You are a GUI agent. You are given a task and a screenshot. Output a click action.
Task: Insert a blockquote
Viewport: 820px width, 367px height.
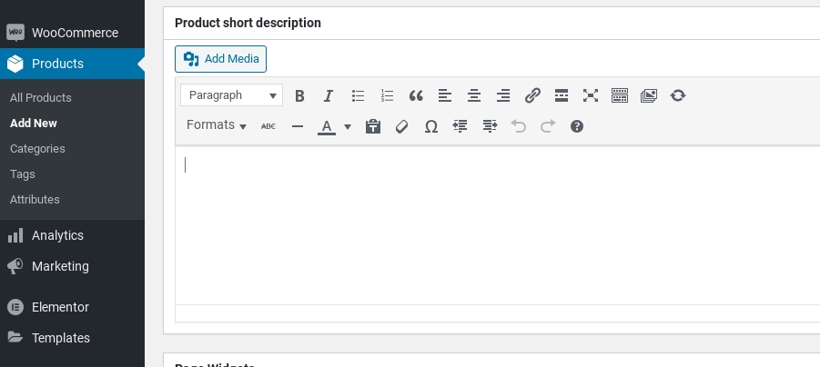click(416, 95)
